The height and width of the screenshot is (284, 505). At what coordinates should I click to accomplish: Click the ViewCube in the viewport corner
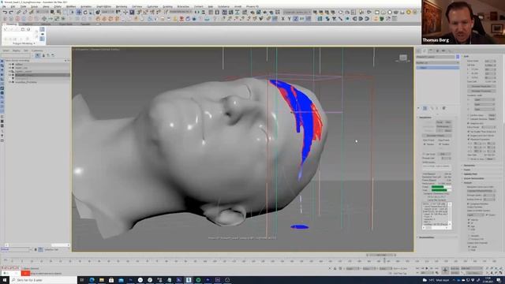tap(403, 58)
